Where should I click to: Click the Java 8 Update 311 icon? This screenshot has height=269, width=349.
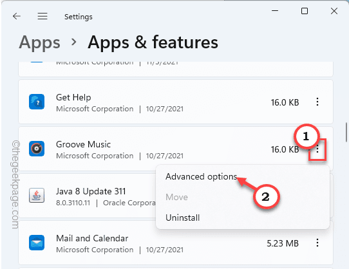click(x=37, y=196)
